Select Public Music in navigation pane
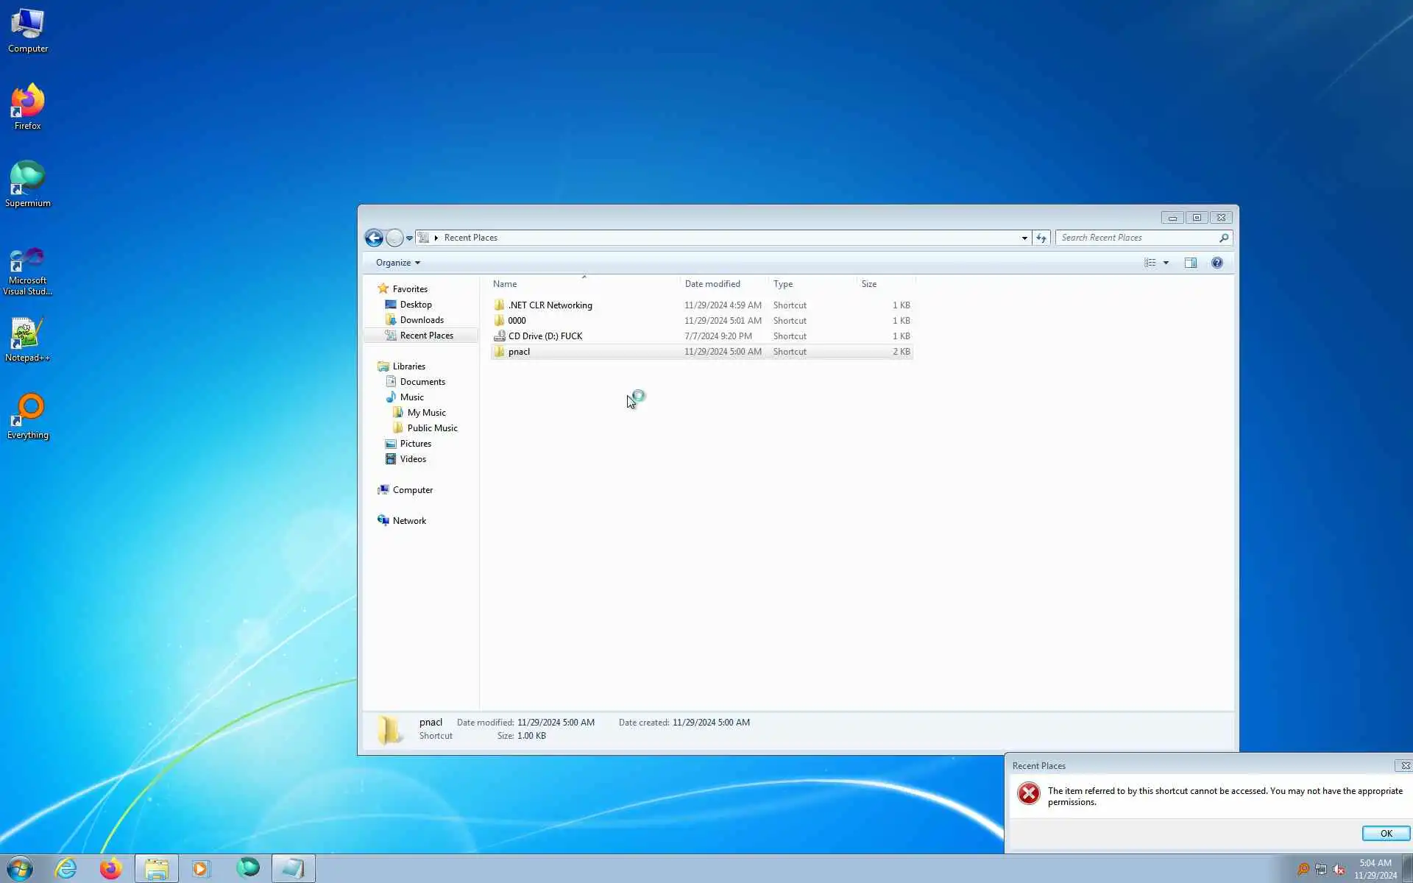 click(432, 428)
